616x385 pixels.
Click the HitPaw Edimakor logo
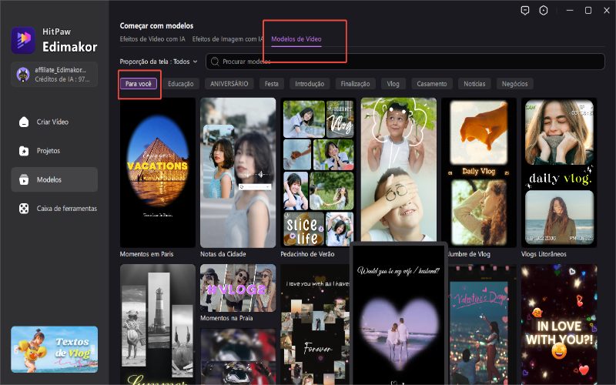[x=24, y=39]
